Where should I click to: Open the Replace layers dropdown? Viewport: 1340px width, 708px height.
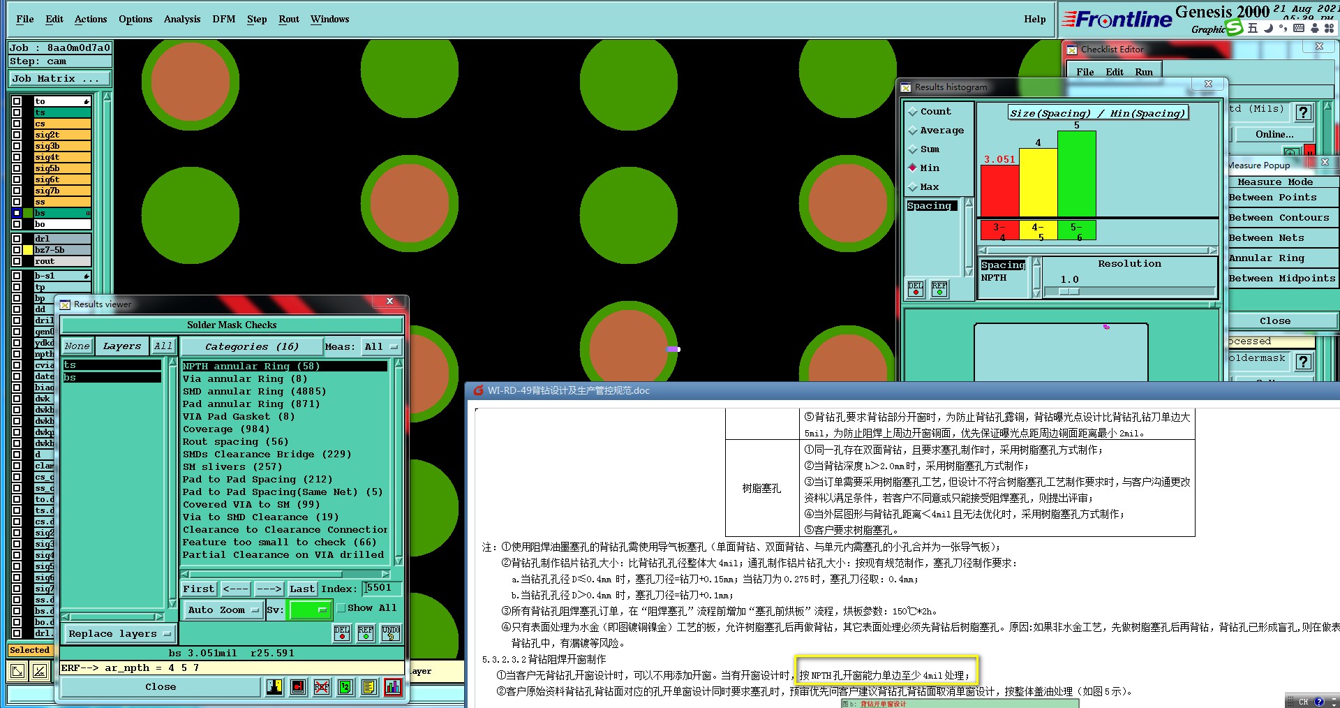coord(119,634)
